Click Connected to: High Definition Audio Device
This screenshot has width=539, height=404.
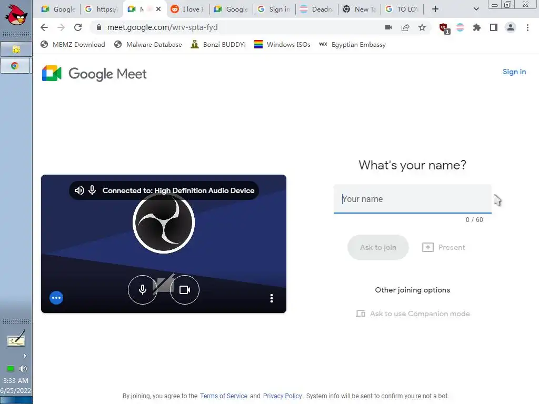pyautogui.click(x=178, y=190)
